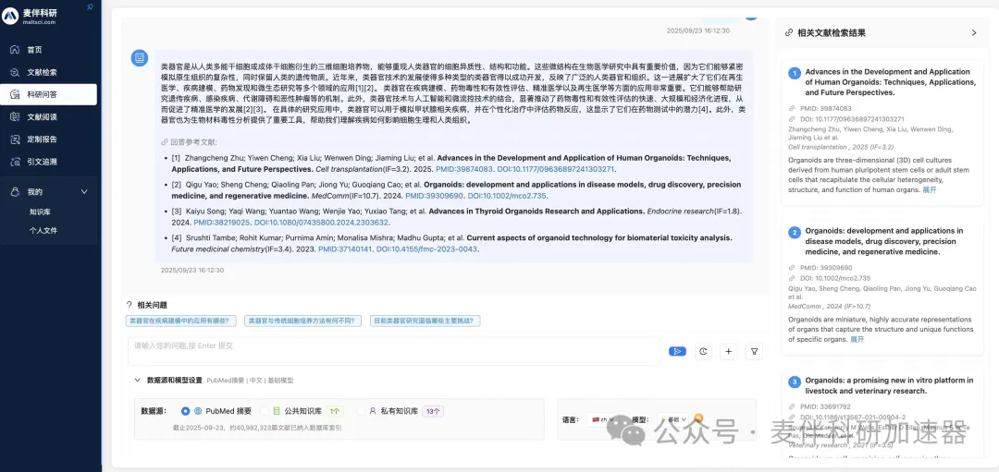Collapse the 我的 sidebar section
The image size is (999, 472).
84,192
